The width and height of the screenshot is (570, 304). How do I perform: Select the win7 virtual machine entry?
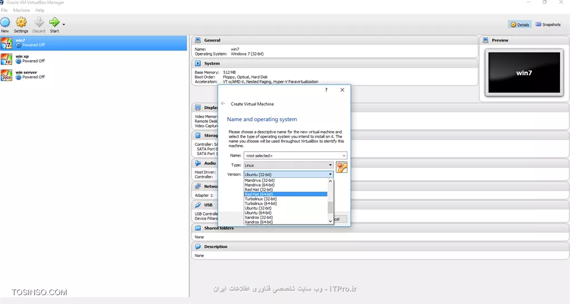(x=94, y=43)
